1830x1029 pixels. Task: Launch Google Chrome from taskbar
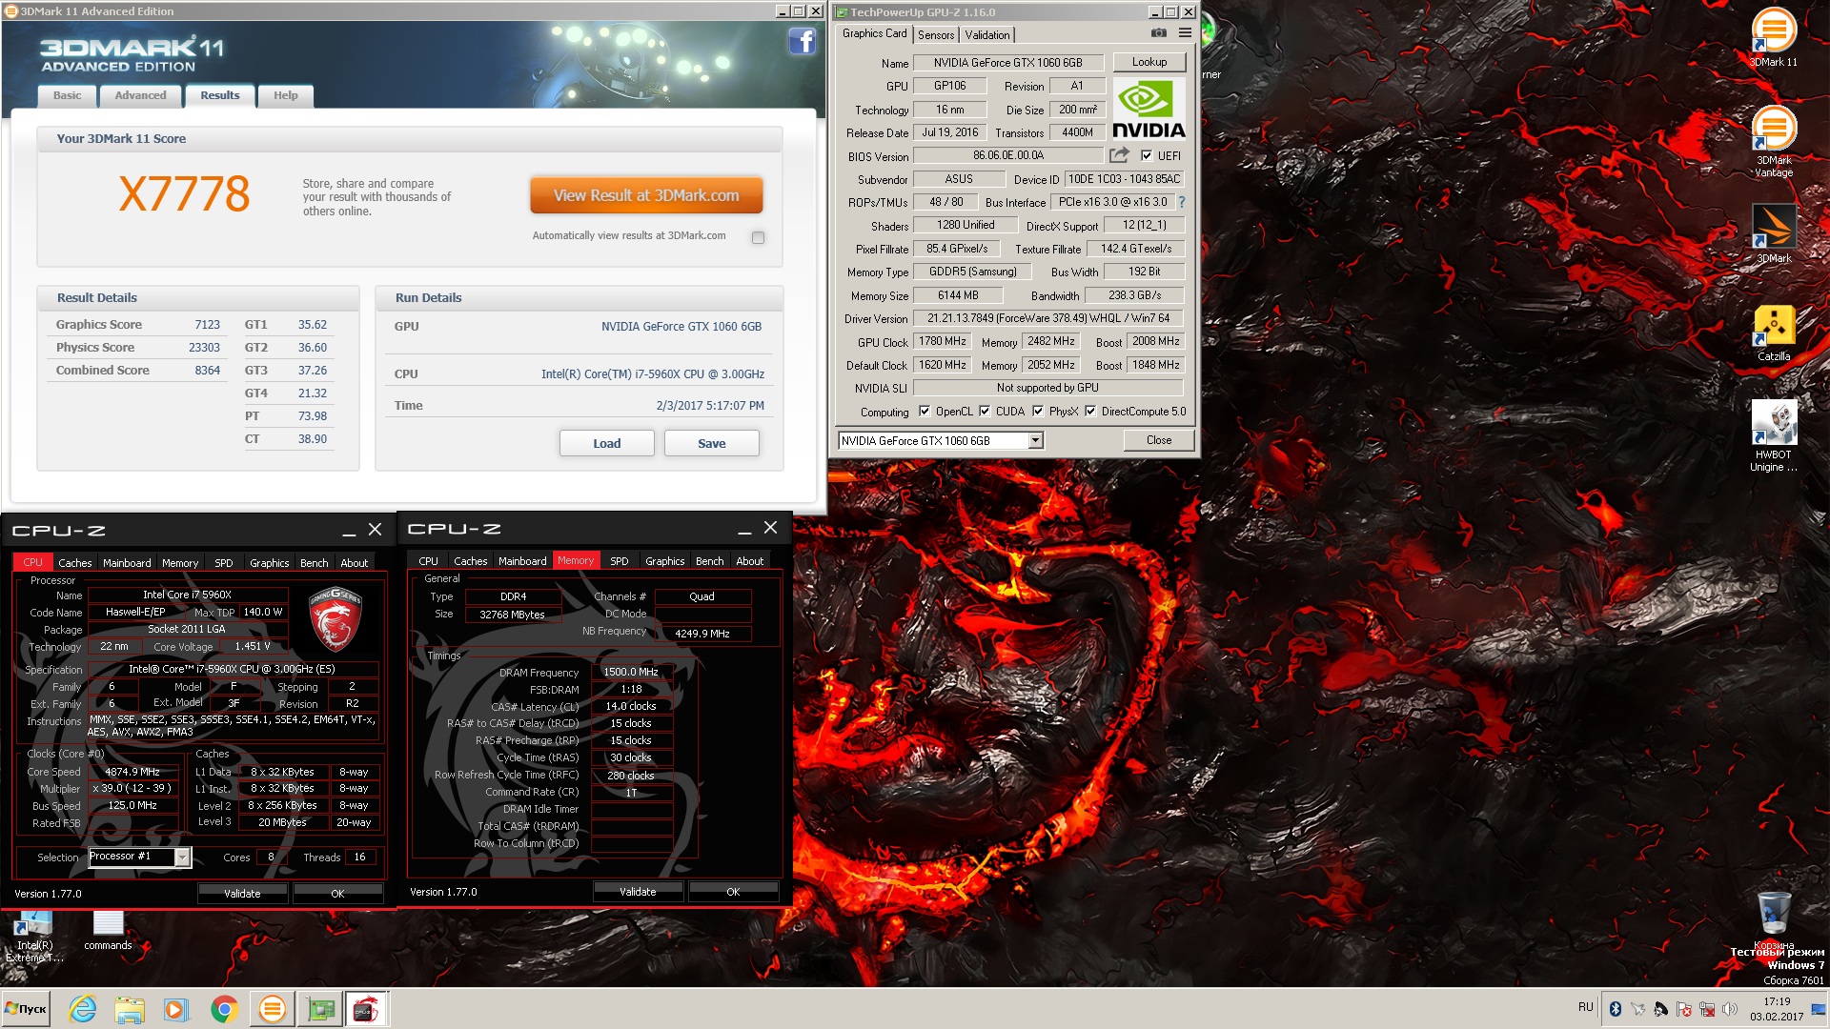coord(224,1009)
